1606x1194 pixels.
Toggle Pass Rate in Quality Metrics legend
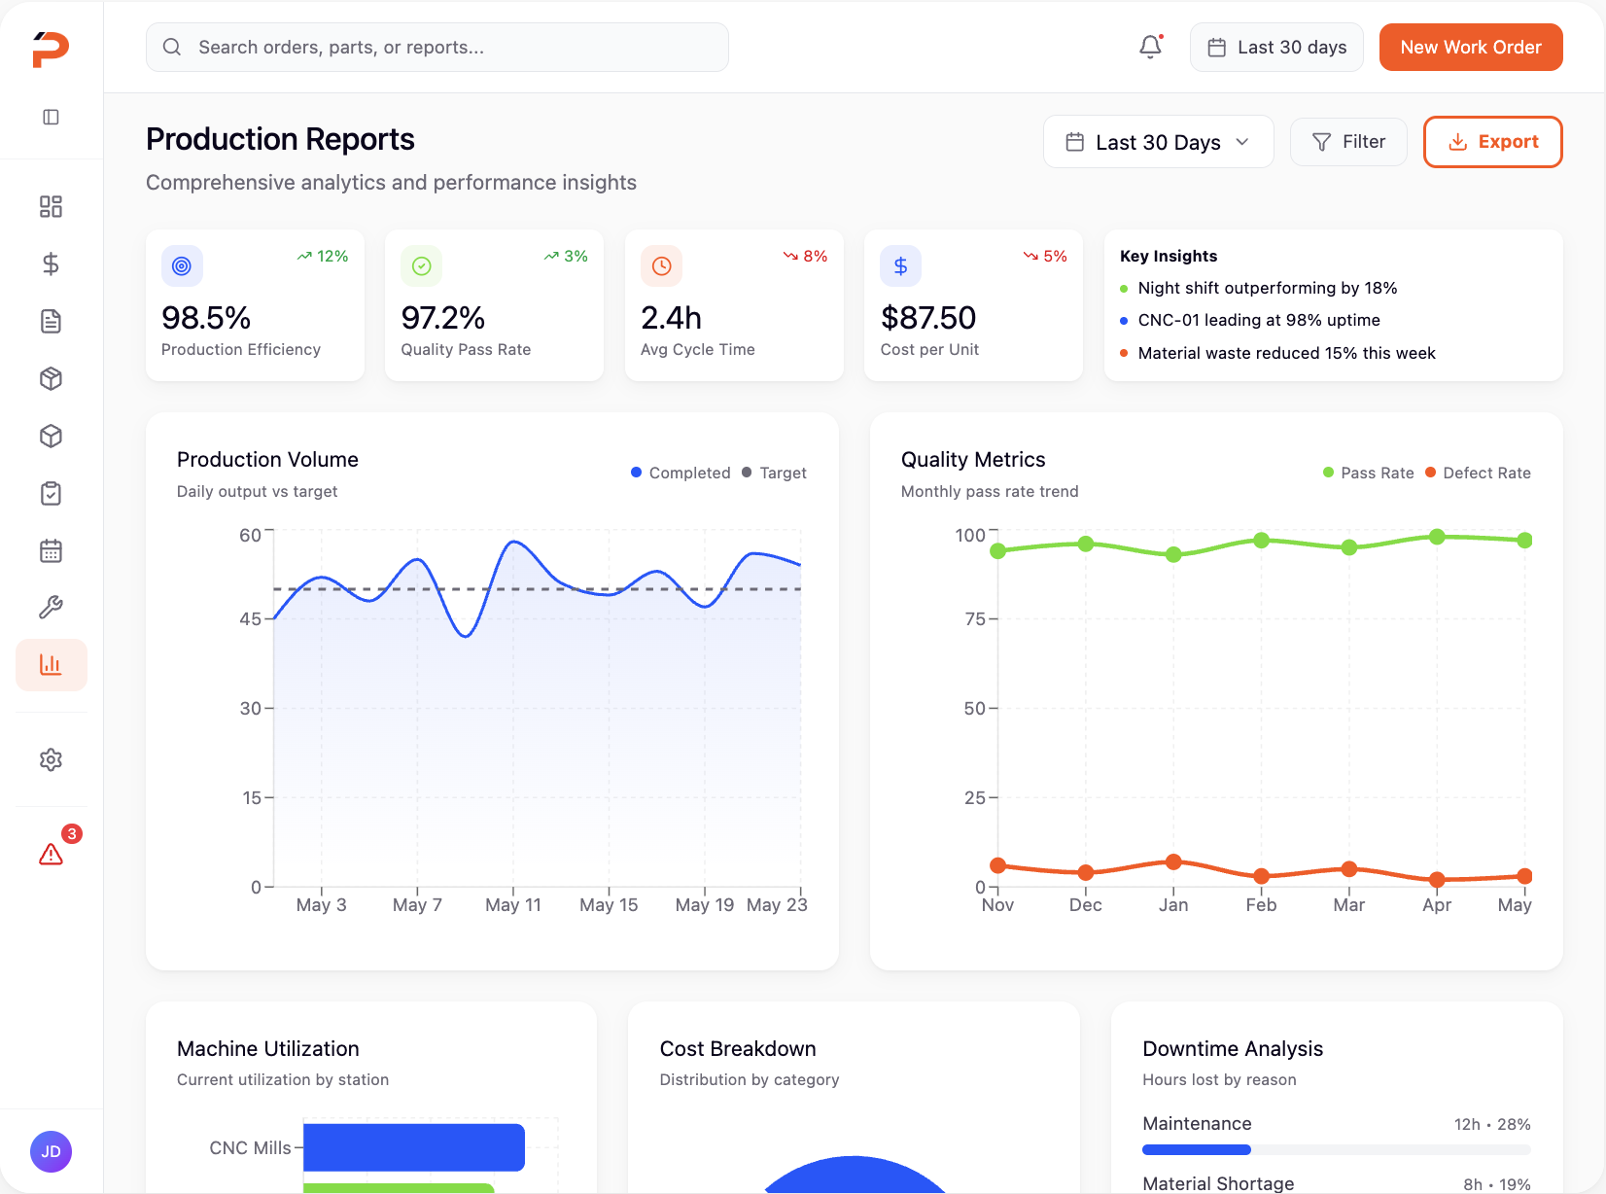[1368, 473]
